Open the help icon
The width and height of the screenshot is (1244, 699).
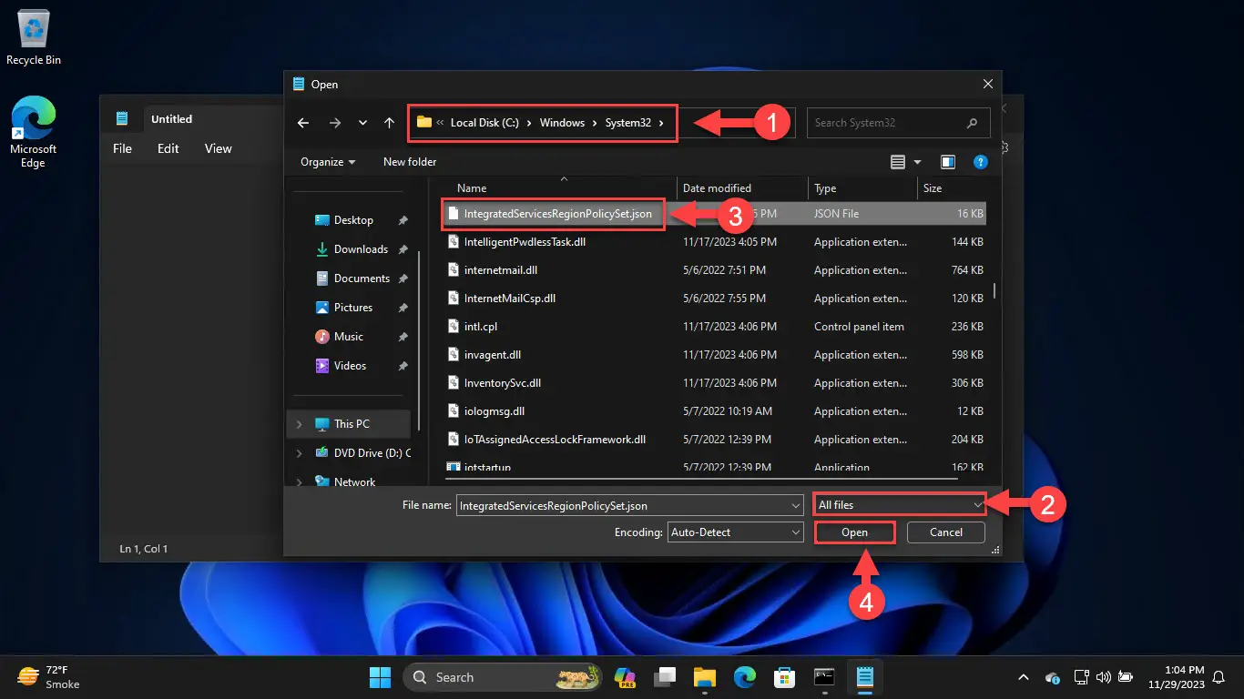[981, 162]
